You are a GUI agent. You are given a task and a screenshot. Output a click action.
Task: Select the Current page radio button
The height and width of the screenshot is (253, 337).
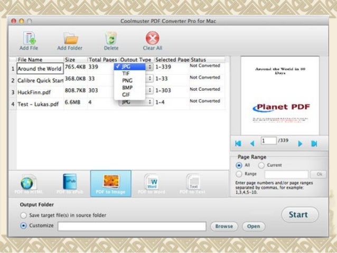pos(261,165)
